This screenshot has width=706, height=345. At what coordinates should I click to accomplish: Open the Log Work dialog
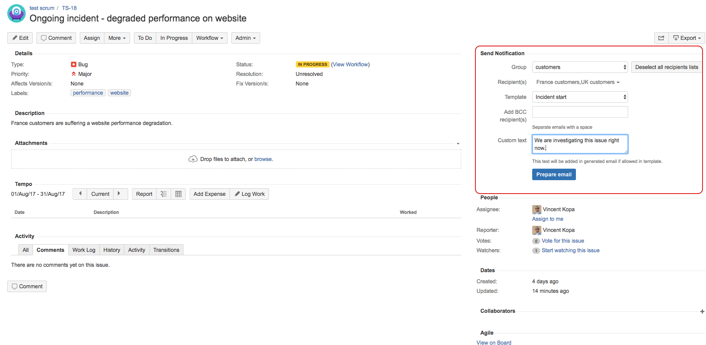tap(249, 194)
